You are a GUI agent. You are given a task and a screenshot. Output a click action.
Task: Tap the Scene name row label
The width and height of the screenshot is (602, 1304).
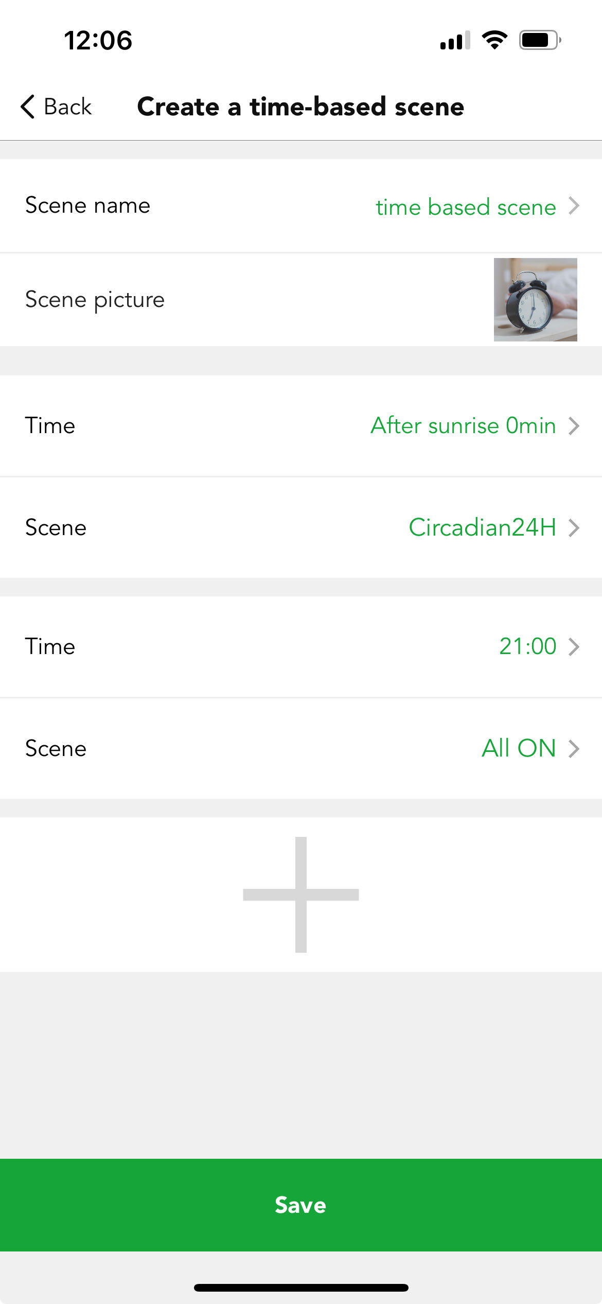88,205
